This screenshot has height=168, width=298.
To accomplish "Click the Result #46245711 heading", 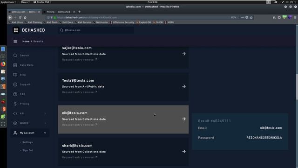I will pos(214,121).
